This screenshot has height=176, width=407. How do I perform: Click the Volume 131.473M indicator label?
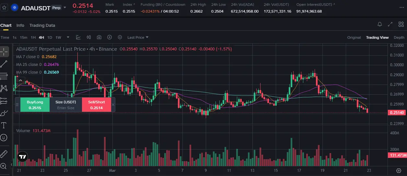tap(33, 131)
